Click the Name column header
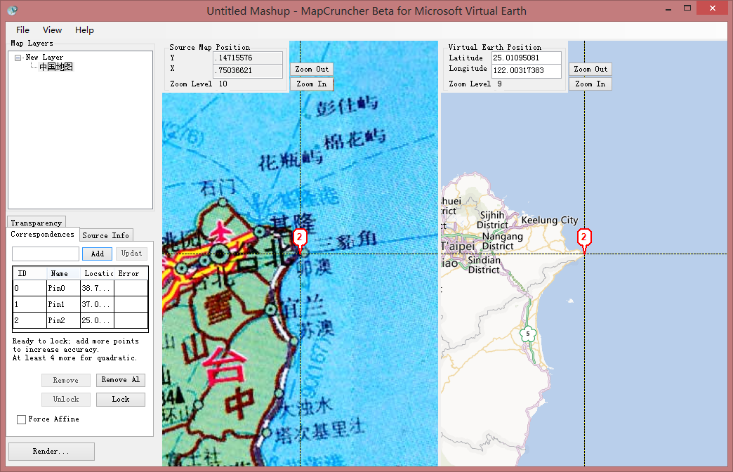Screen dimensions: 733x472 pos(64,273)
